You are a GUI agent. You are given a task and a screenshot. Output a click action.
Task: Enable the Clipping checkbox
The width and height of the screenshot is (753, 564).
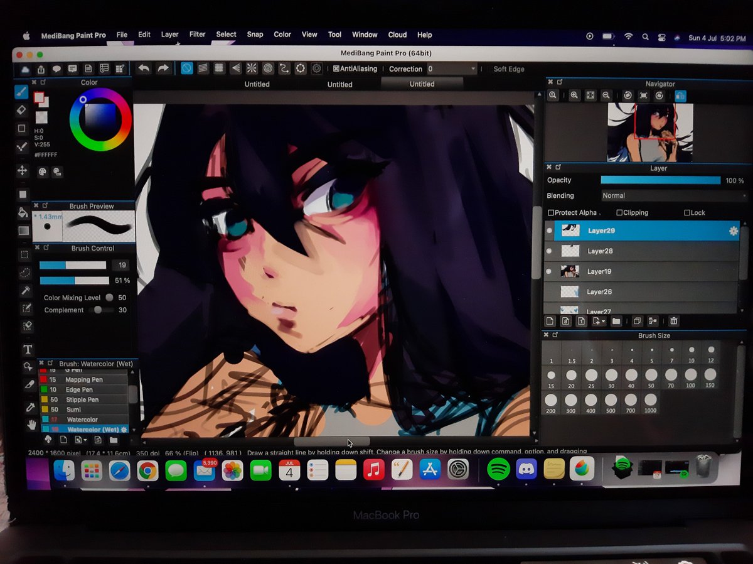633,213
